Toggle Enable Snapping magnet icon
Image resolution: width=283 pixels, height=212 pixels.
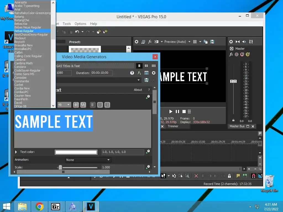pos(254,176)
